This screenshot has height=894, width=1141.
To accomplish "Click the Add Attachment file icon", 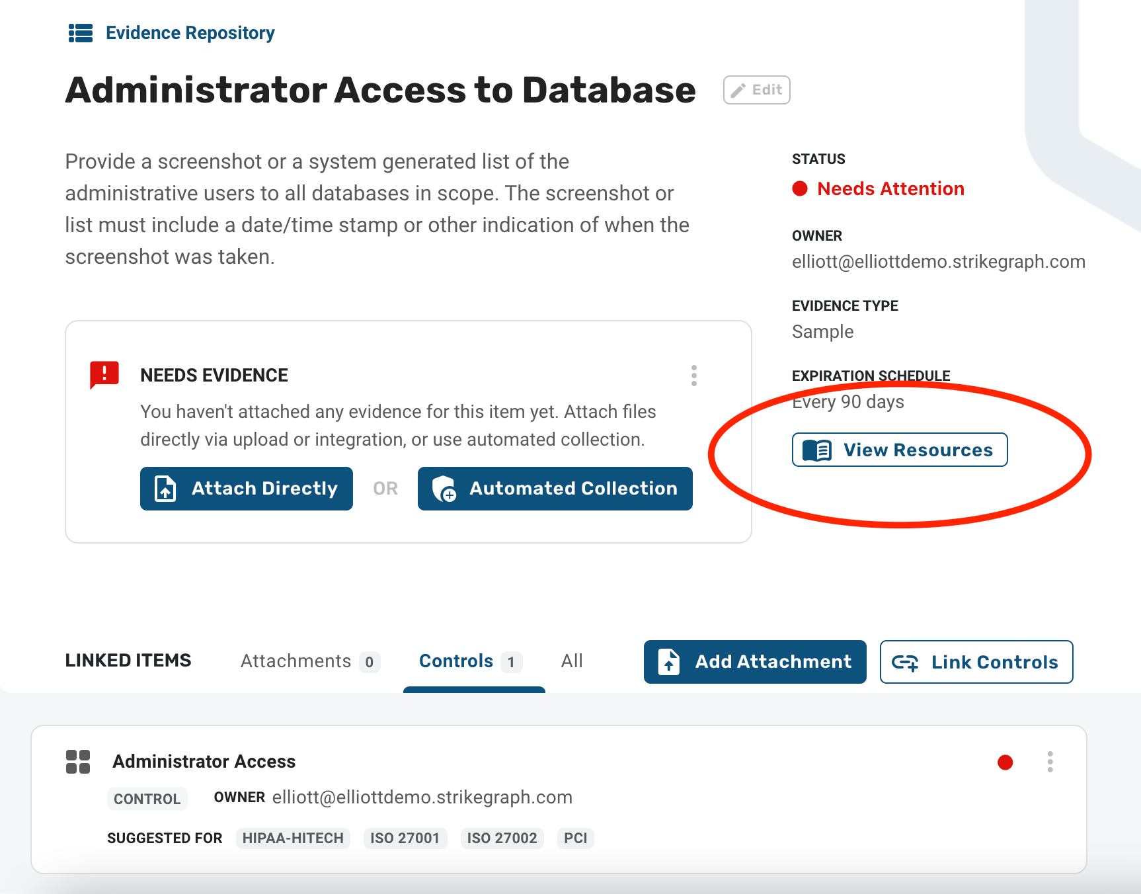I will pos(669,662).
